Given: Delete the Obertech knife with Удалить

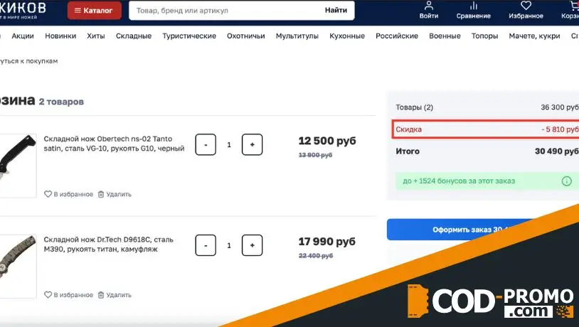Looking at the screenshot, I should coord(115,194).
